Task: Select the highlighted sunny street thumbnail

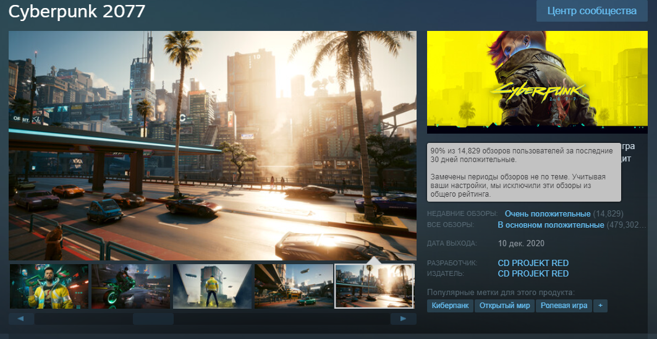Action: 375,286
